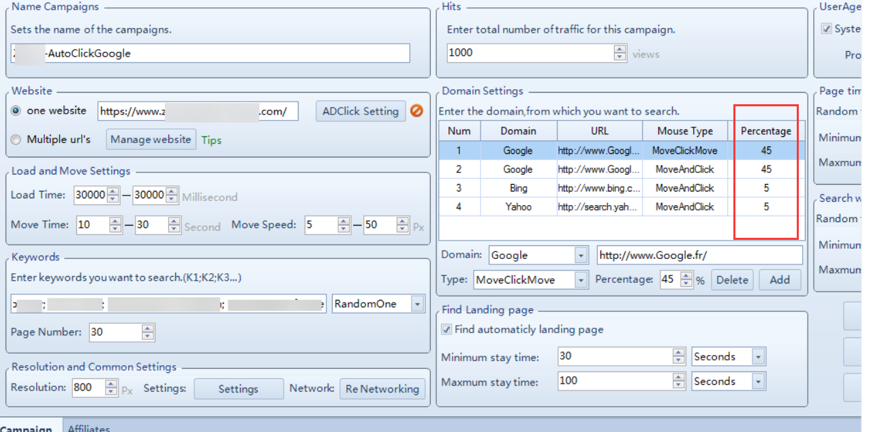The width and height of the screenshot is (869, 432).
Task: Click the ADClick Setting button
Action: [361, 111]
